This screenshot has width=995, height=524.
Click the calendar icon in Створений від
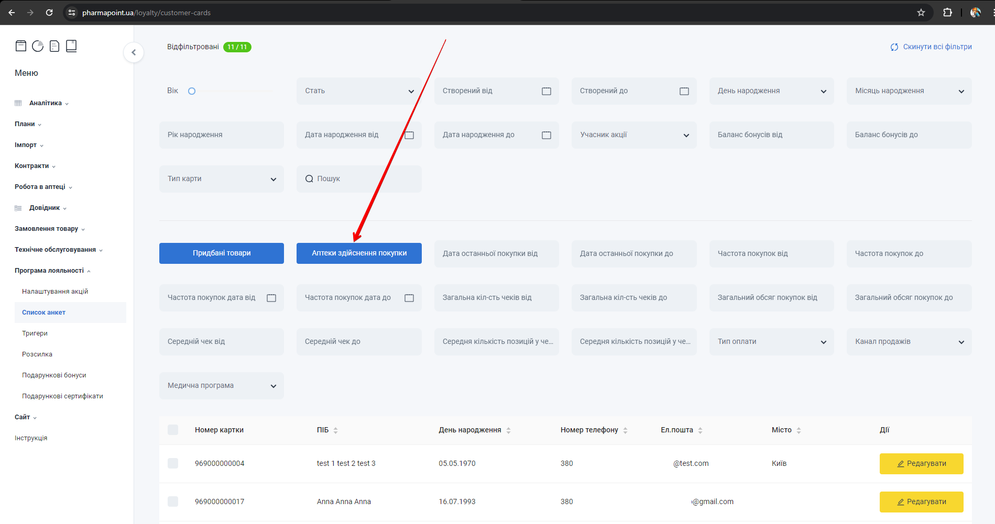click(x=546, y=91)
